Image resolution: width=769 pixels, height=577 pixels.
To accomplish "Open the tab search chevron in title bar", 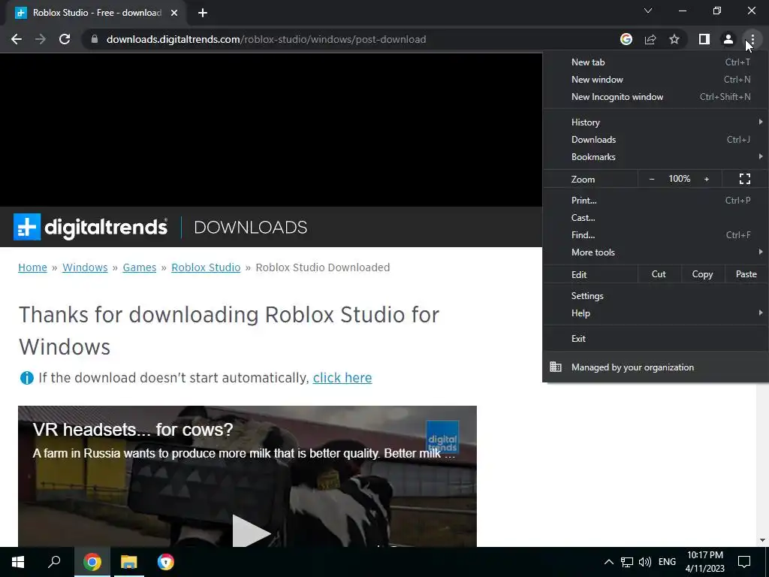I will 648,11.
